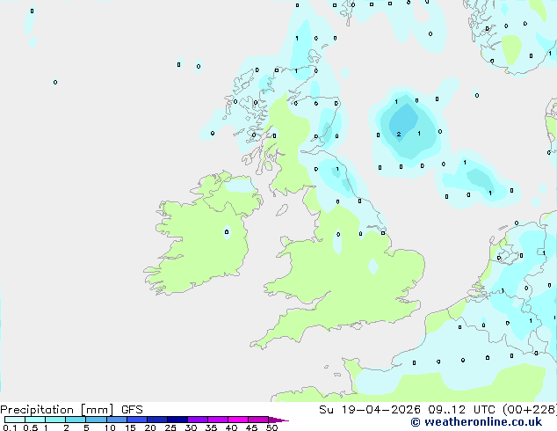Click the medium-blue precipitation core in North Sea
Image resolution: width=557 pixels, height=431 pixels.
pyautogui.click(x=403, y=121)
